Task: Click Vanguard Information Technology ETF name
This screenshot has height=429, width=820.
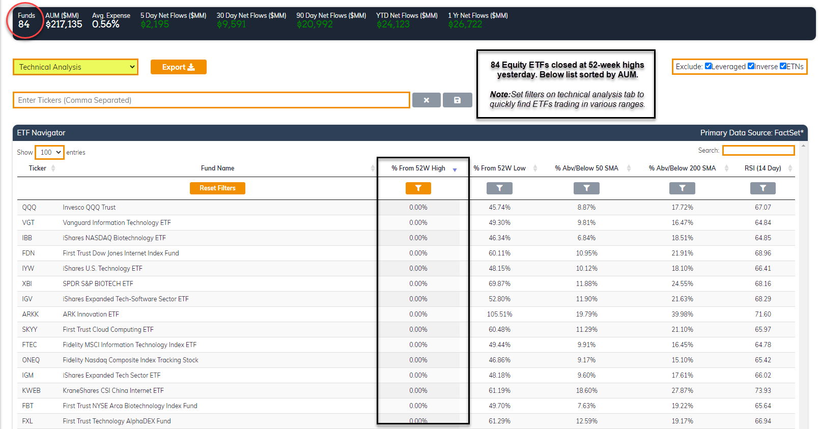Action: coord(117,223)
